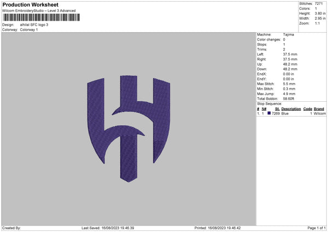This screenshot has width=328, height=232.
Task: Click the N# column header
Action: (x=264, y=109)
